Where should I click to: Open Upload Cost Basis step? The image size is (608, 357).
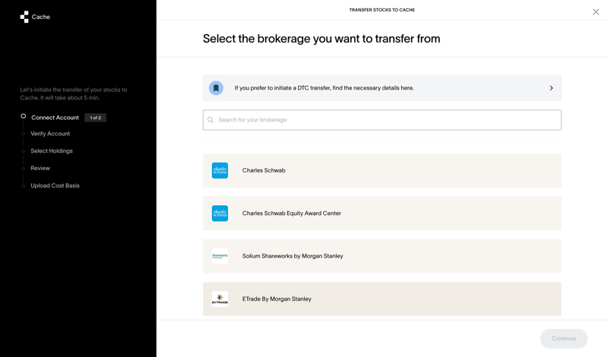tap(55, 185)
